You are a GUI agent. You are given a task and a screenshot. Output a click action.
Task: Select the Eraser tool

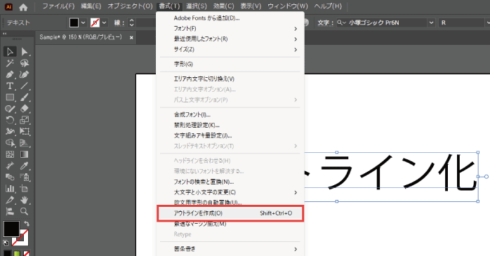[x=25, y=109]
